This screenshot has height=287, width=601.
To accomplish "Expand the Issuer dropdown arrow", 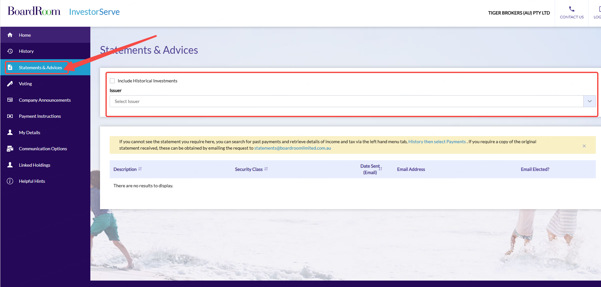I will [589, 101].
